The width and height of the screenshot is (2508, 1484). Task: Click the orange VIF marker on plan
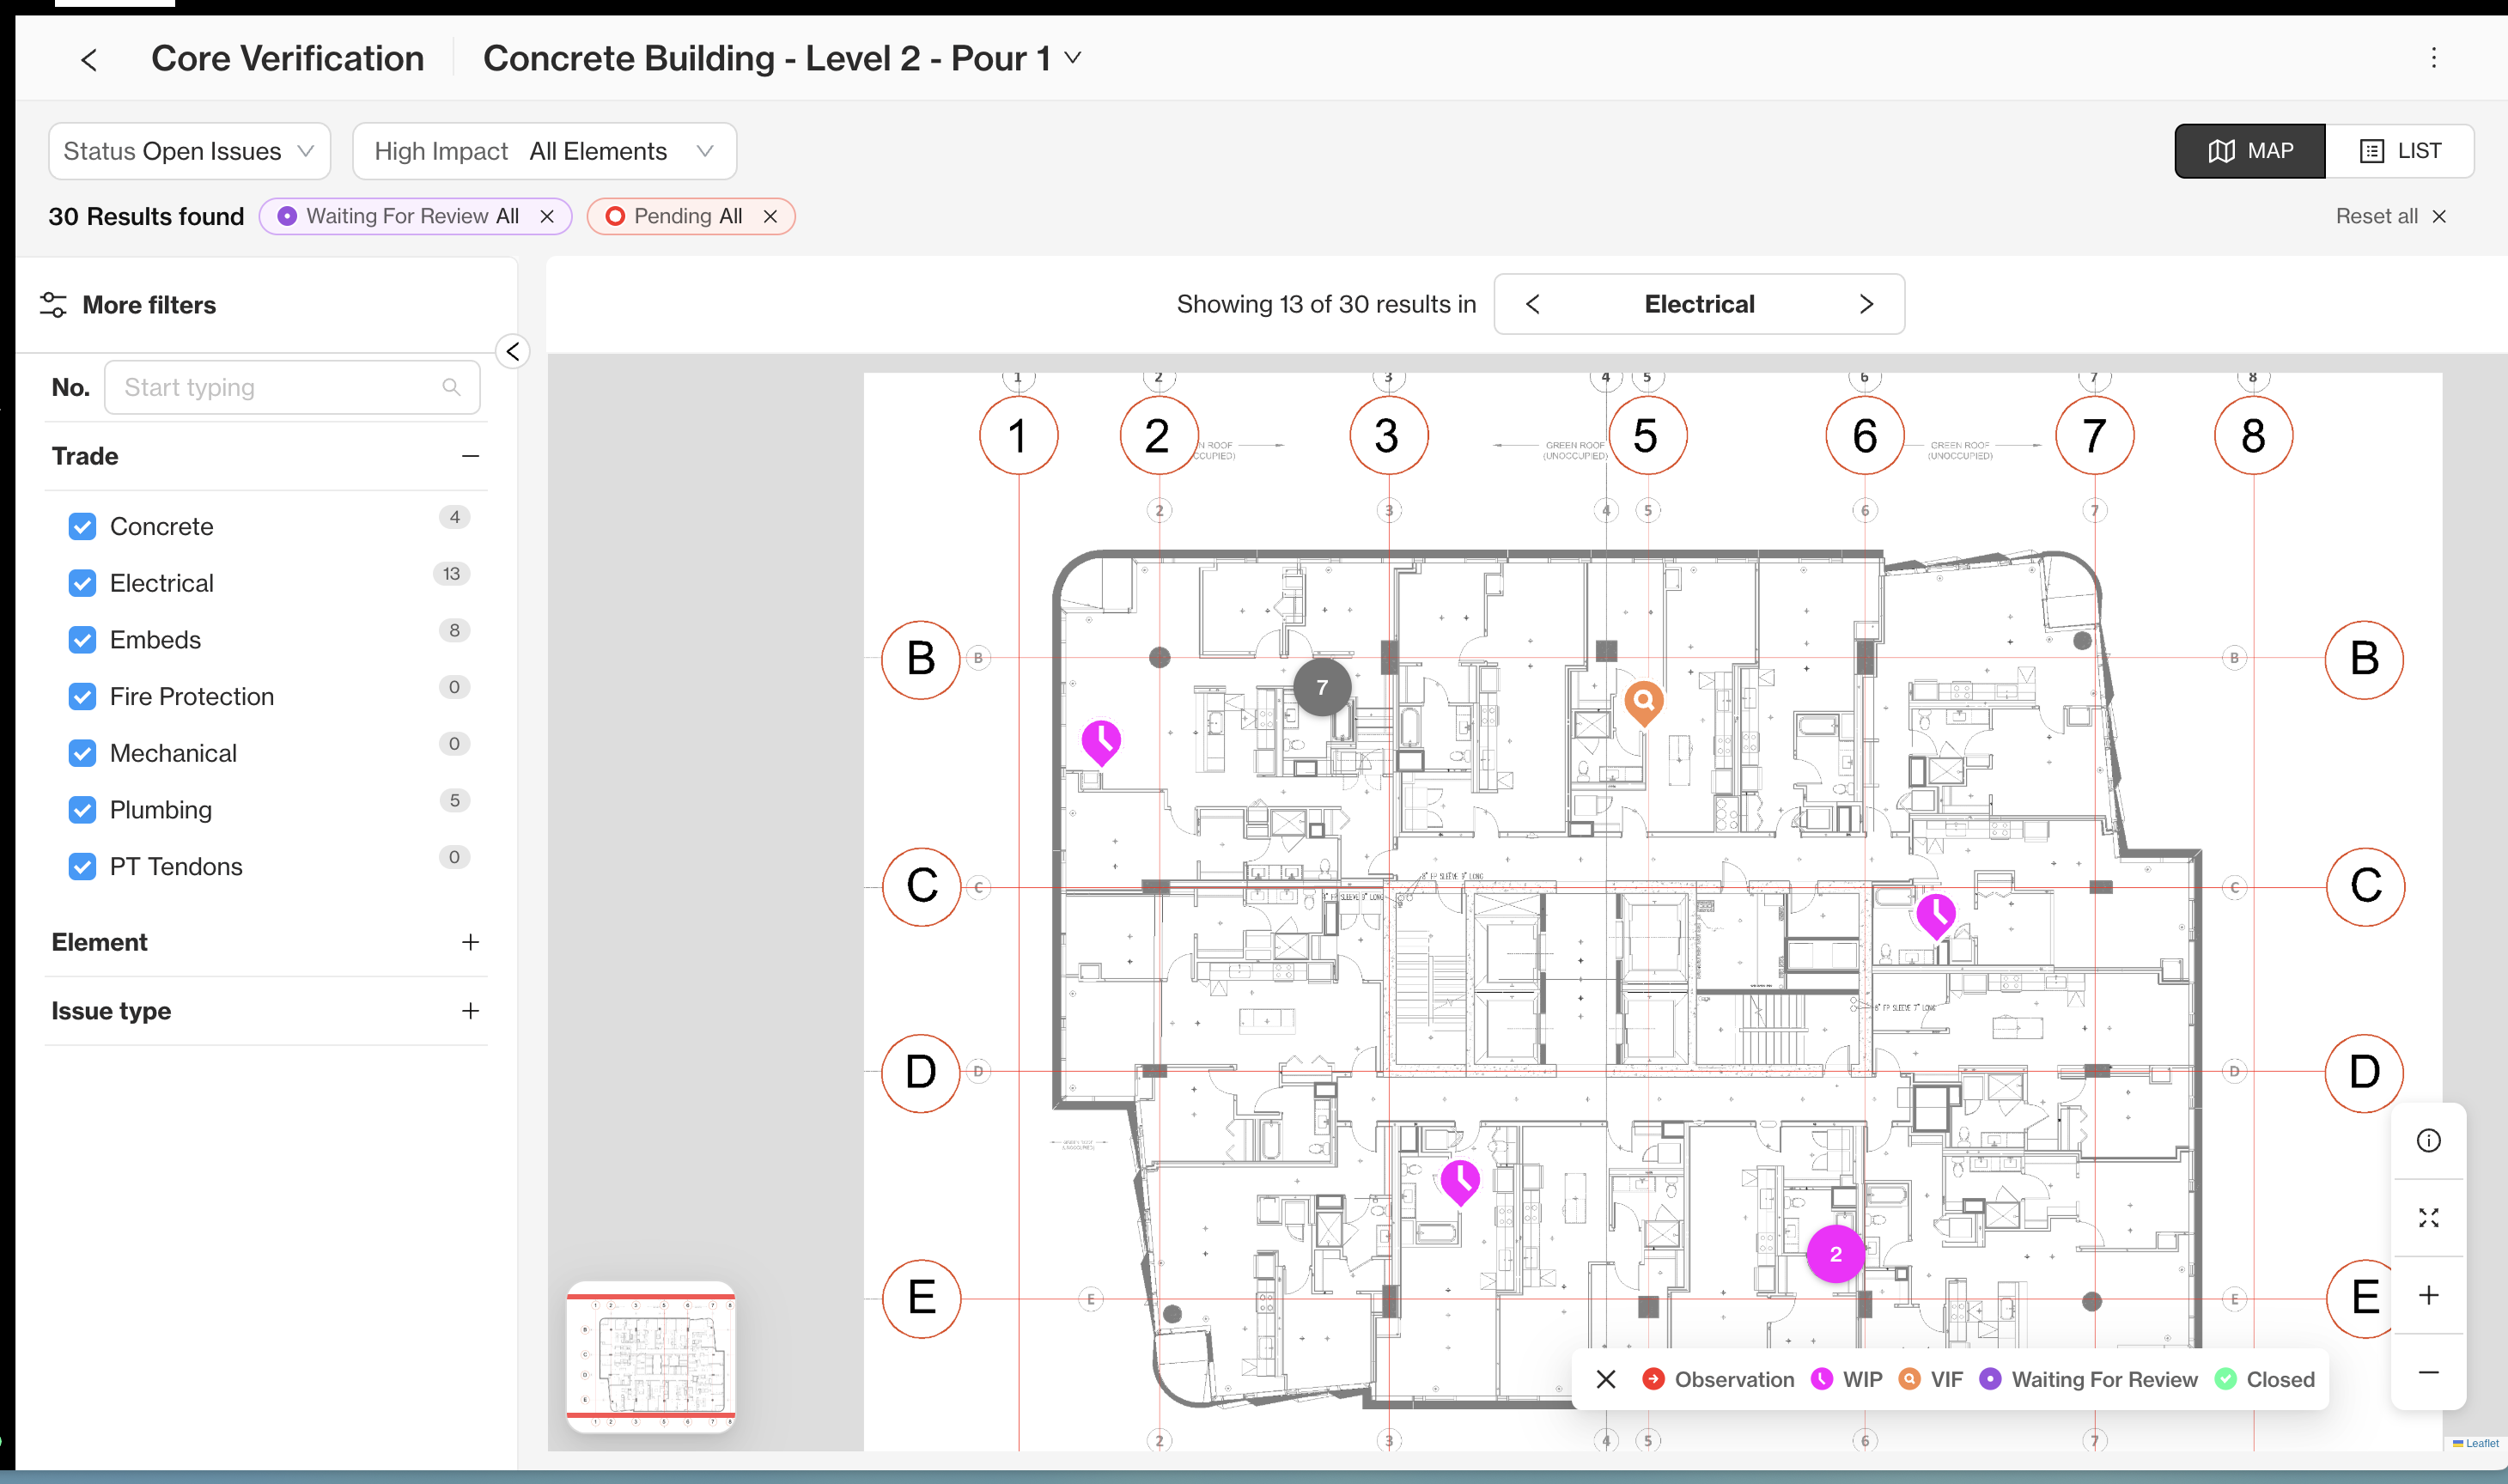[1643, 701]
